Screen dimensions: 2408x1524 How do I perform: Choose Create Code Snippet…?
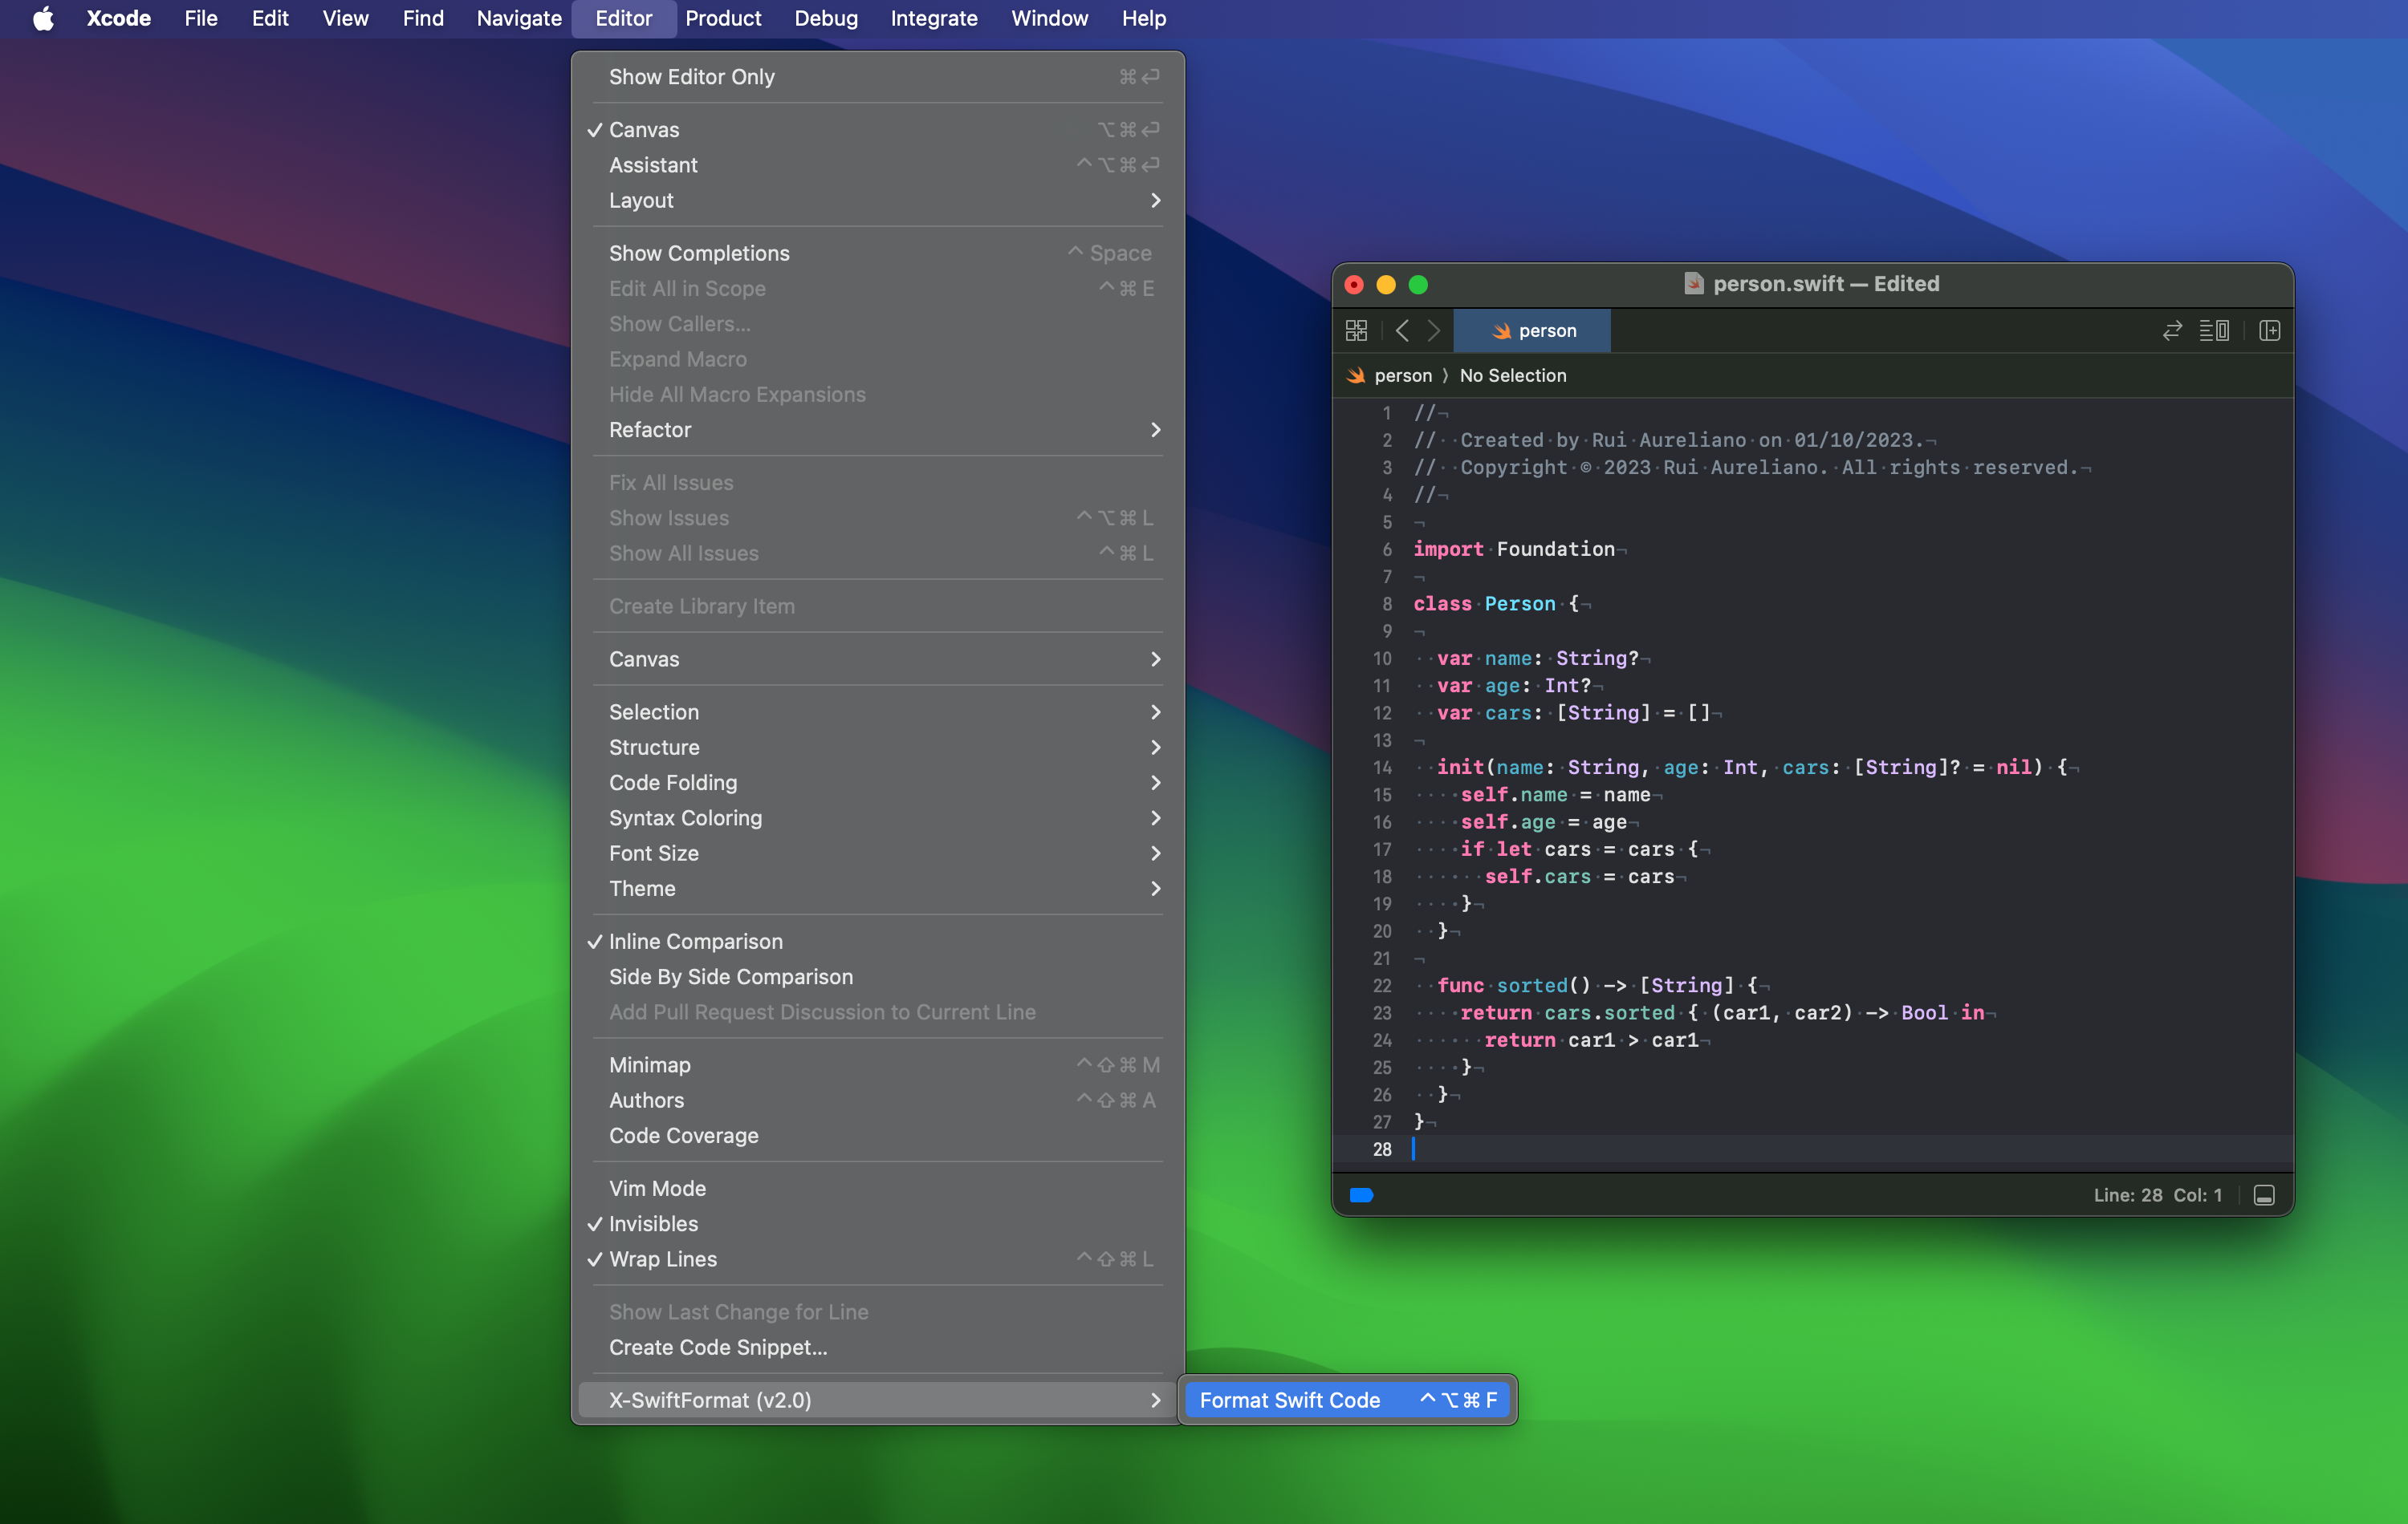coord(878,1347)
